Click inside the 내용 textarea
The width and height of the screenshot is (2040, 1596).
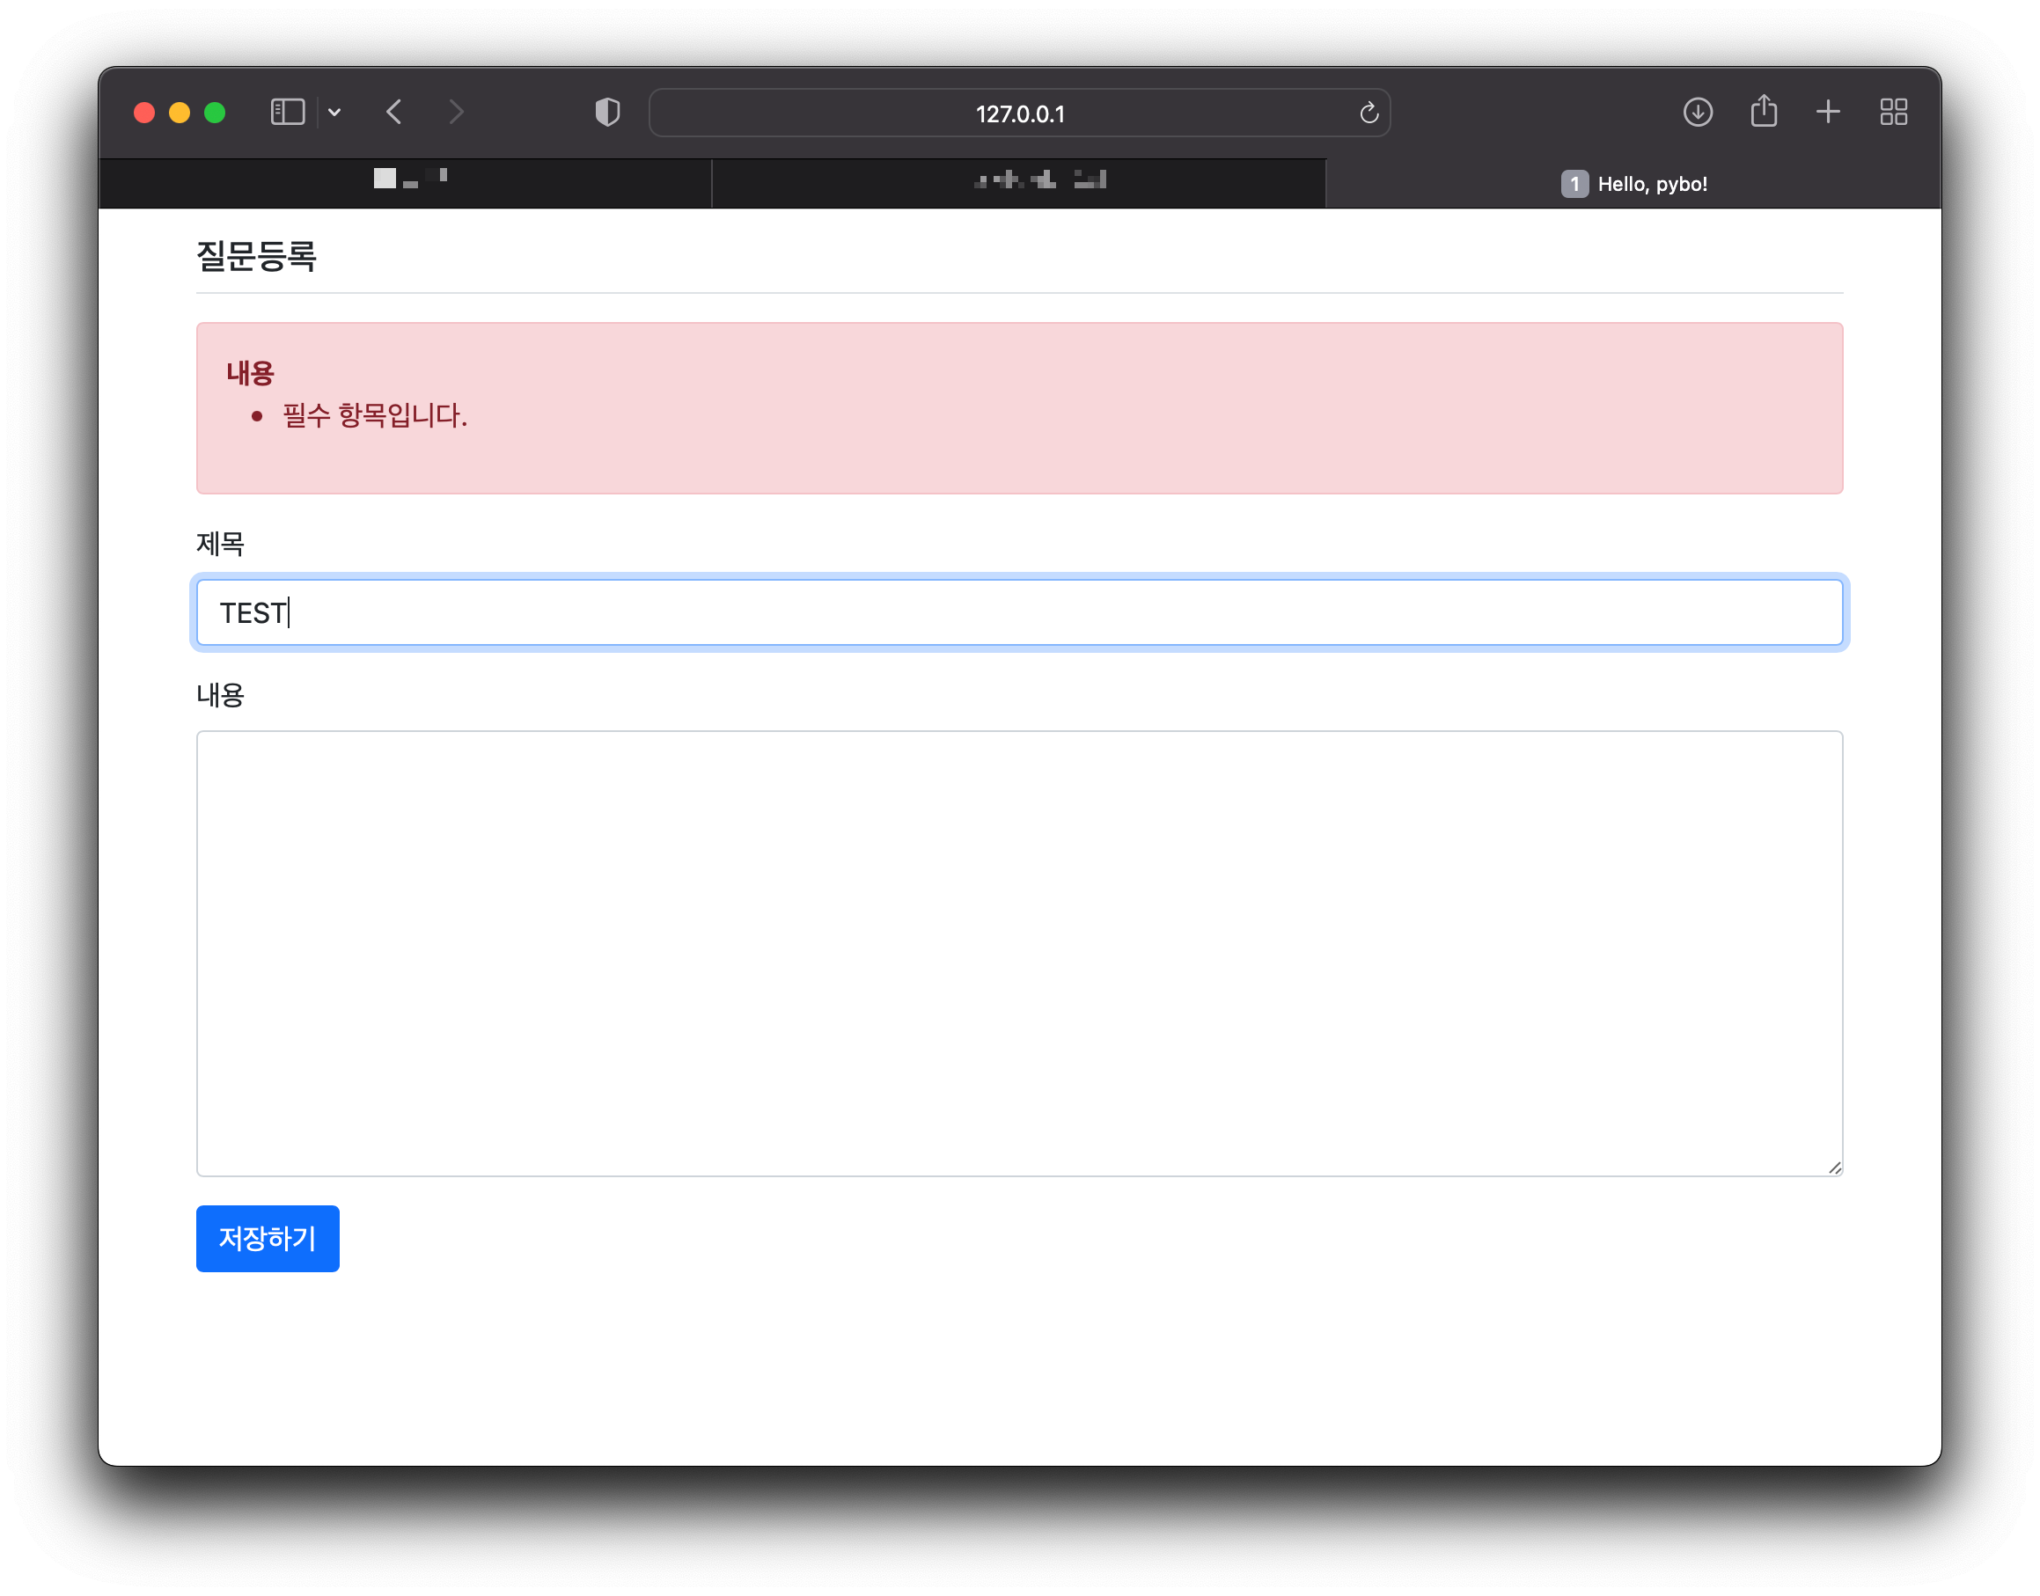point(1018,953)
